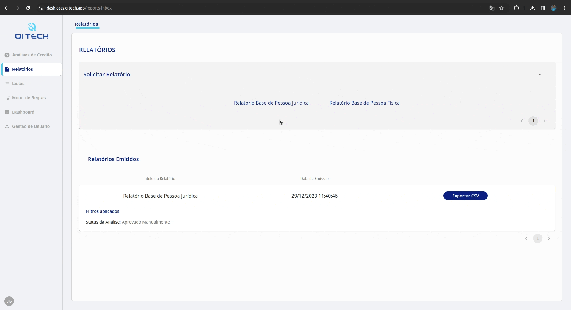Viewport: 571px width, 310px height.
Task: Click Título do Relatório column header
Action: pyautogui.click(x=159, y=179)
